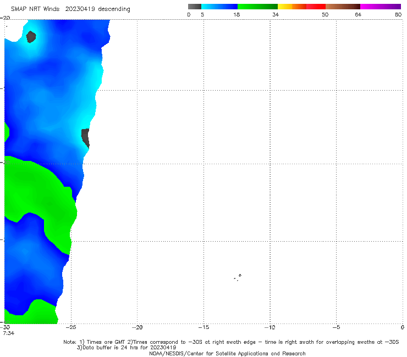Click the magenta 64-80 segment of the color bar
The height and width of the screenshot is (357, 407).
point(381,7)
